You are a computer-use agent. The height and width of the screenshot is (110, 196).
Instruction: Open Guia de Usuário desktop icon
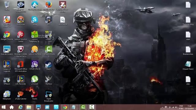(x=7, y=50)
